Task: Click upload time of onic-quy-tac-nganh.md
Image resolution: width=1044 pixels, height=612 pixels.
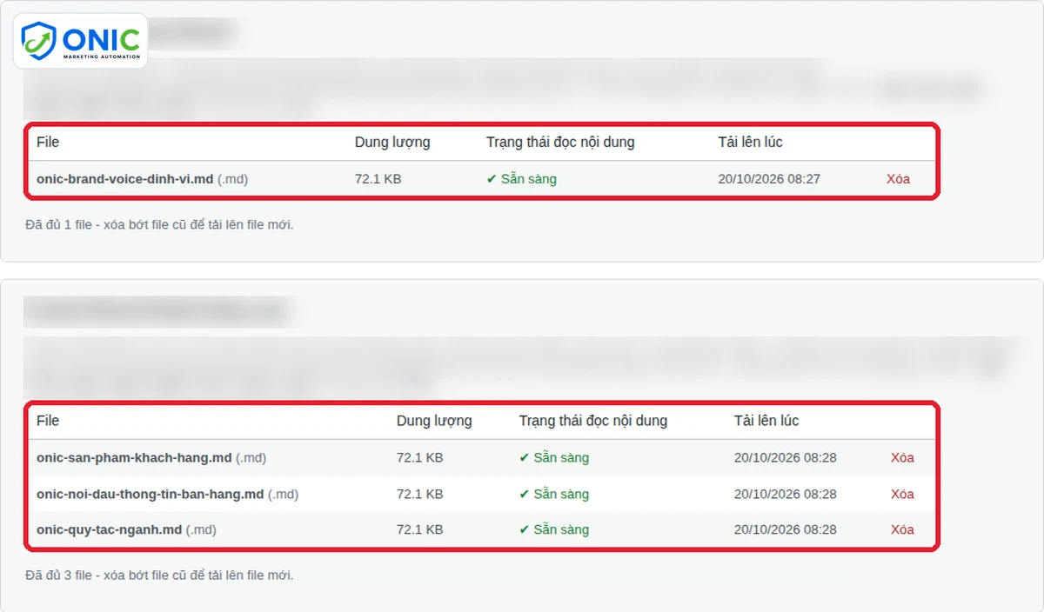Action: coord(786,529)
